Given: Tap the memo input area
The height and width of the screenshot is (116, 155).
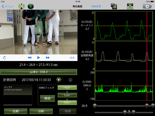Looking at the screenshot, I should coord(18,95).
